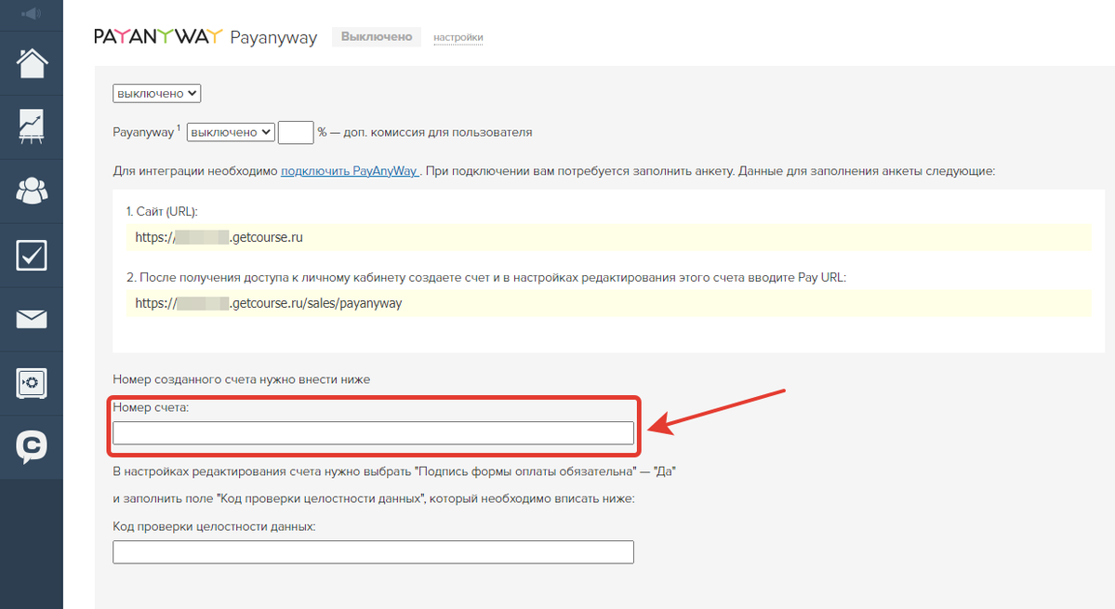Click the Номер счета input field
The width and height of the screenshot is (1115, 609).
(373, 432)
